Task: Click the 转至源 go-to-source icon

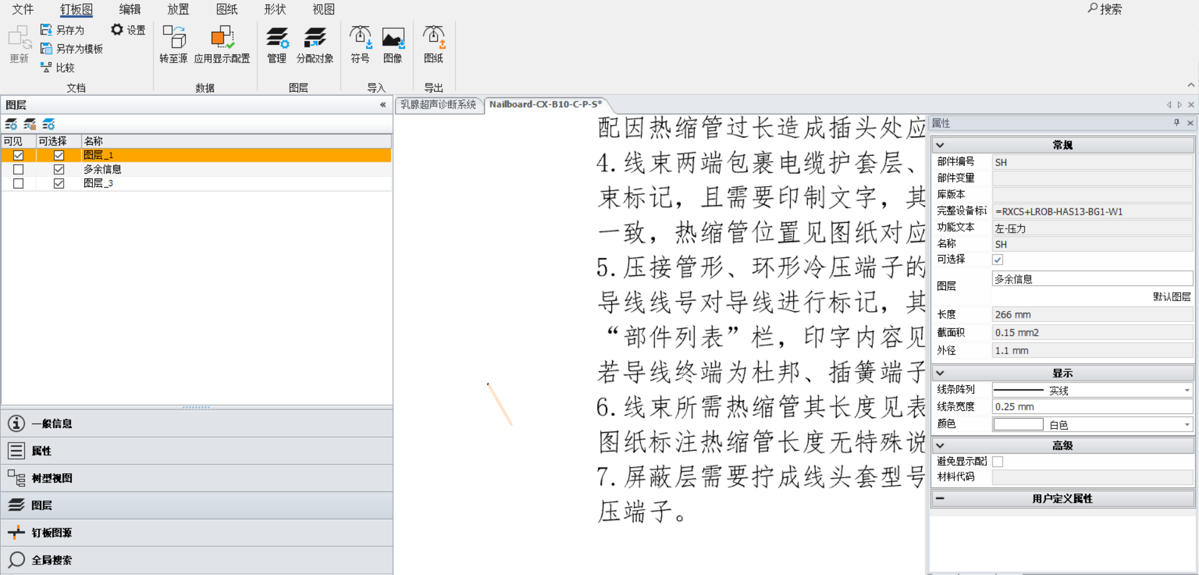Action: (174, 37)
